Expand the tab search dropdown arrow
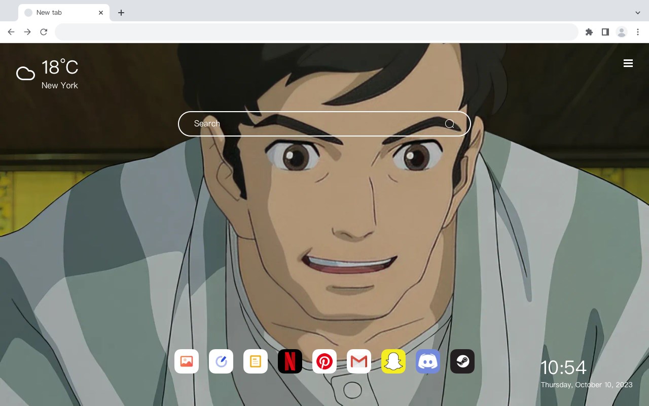 [638, 13]
